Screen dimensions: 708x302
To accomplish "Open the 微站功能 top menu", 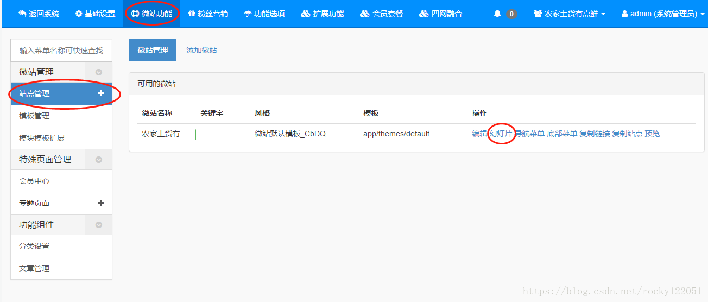I will pos(152,14).
